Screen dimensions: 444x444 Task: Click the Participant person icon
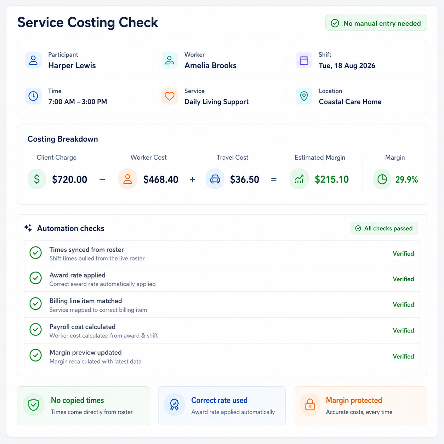point(33,60)
